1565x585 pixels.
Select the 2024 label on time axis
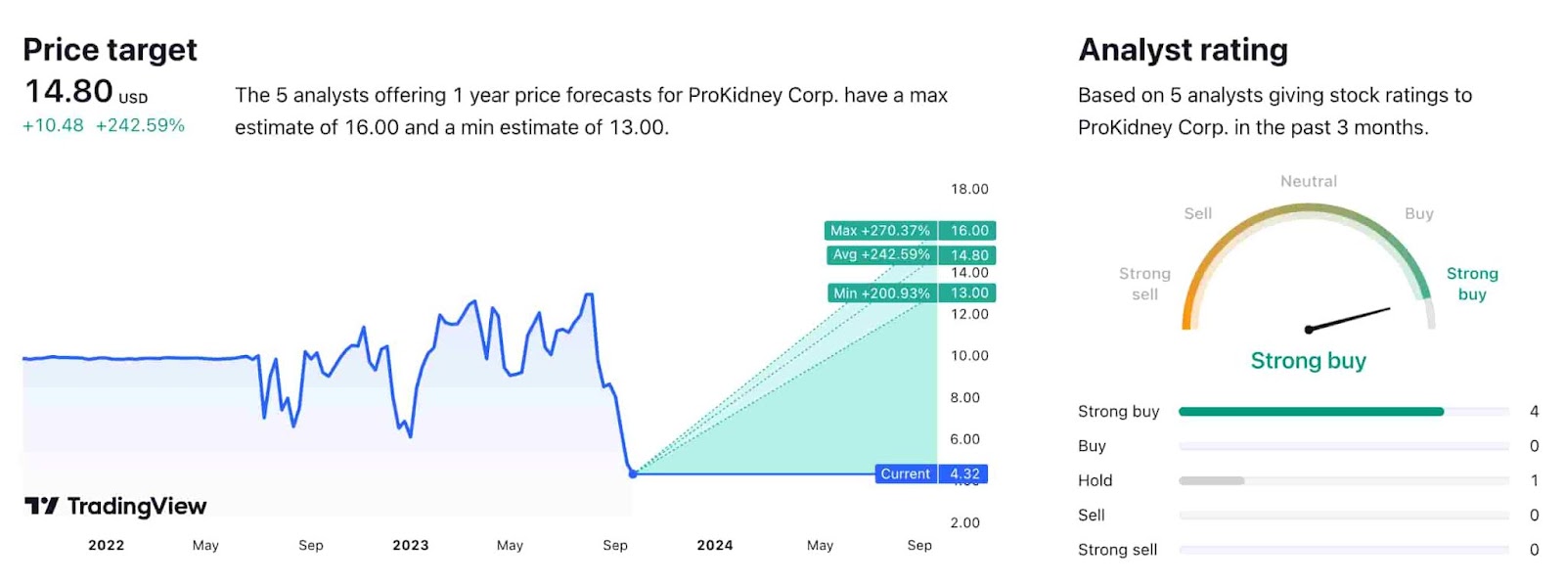[715, 546]
